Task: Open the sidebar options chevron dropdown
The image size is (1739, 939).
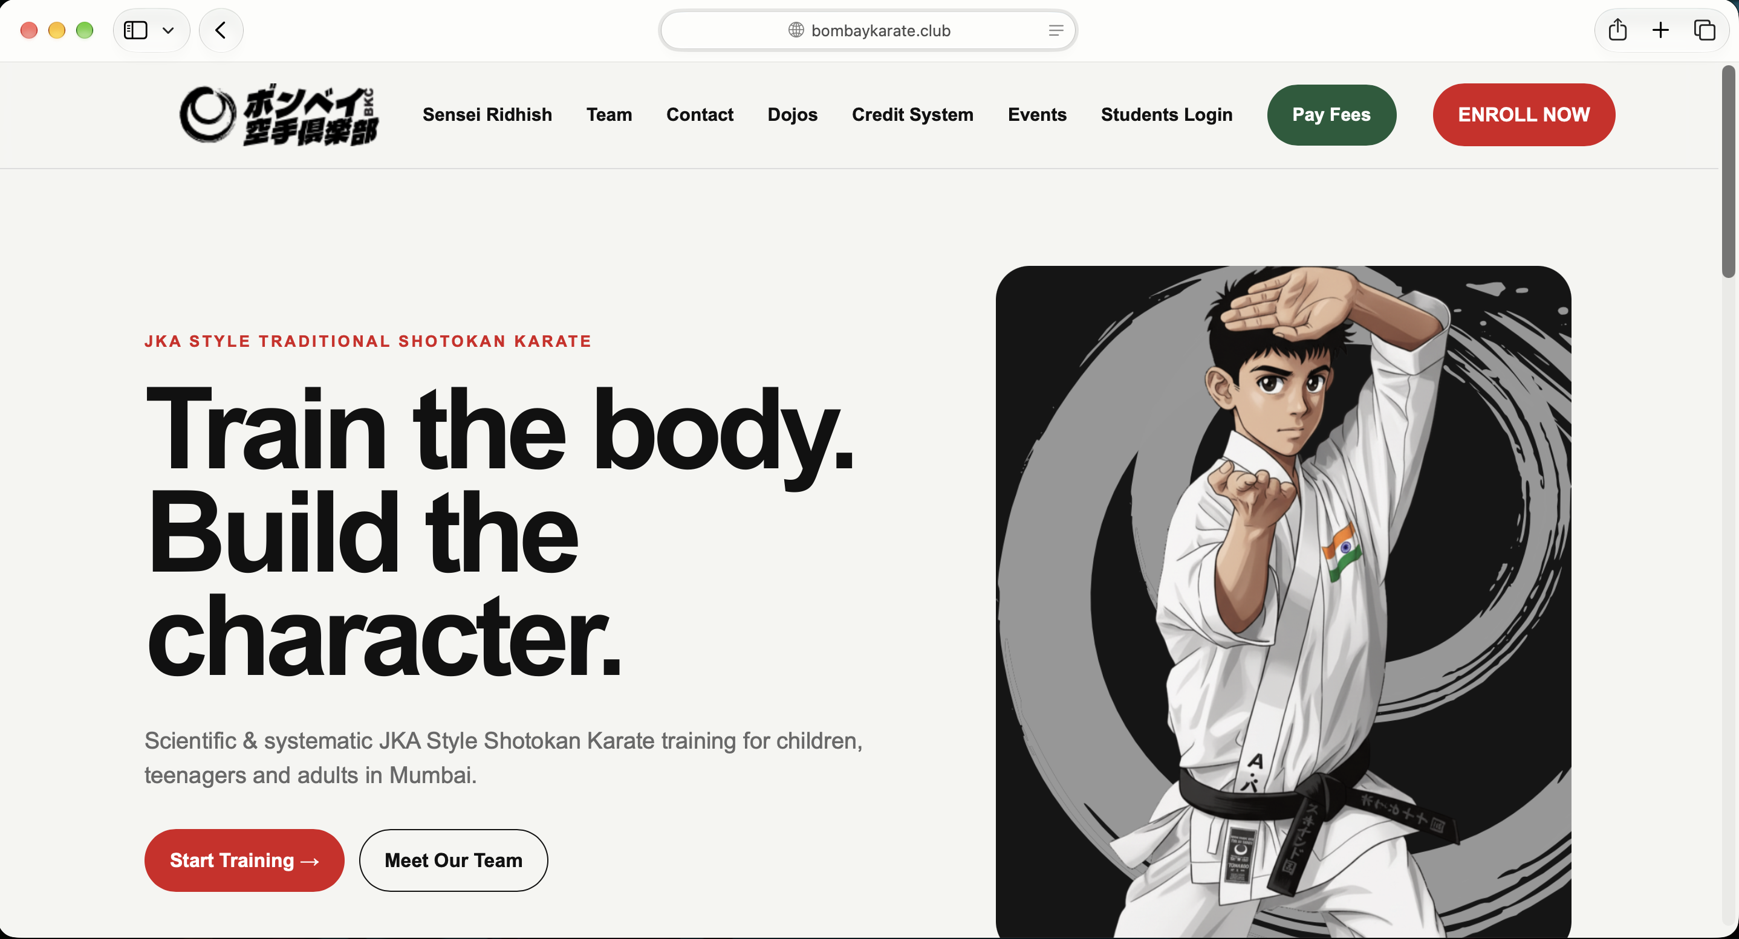Action: click(168, 30)
